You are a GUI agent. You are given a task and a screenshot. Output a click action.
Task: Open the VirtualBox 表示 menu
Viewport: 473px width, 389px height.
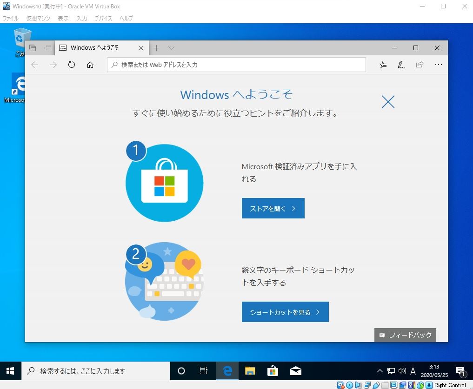click(x=63, y=19)
